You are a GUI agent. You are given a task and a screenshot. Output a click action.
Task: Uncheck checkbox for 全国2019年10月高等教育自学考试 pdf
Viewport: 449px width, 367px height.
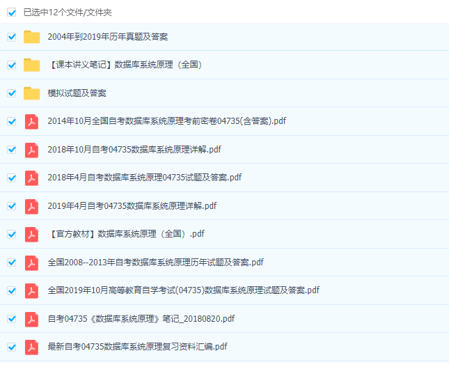coord(11,291)
